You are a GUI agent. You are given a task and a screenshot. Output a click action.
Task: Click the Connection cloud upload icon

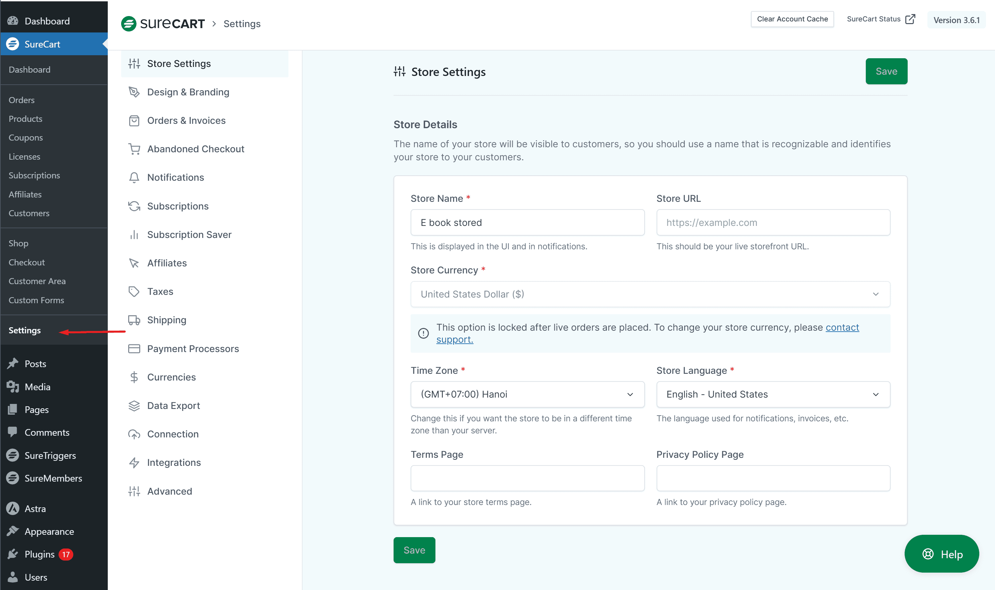(134, 434)
